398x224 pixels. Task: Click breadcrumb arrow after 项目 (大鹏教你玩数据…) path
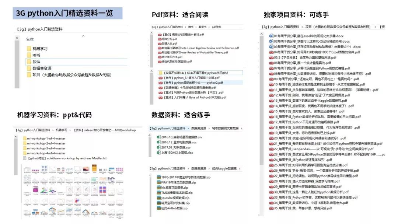[375, 27]
